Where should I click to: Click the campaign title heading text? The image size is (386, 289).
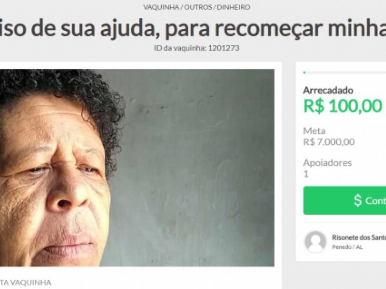pyautogui.click(x=193, y=28)
